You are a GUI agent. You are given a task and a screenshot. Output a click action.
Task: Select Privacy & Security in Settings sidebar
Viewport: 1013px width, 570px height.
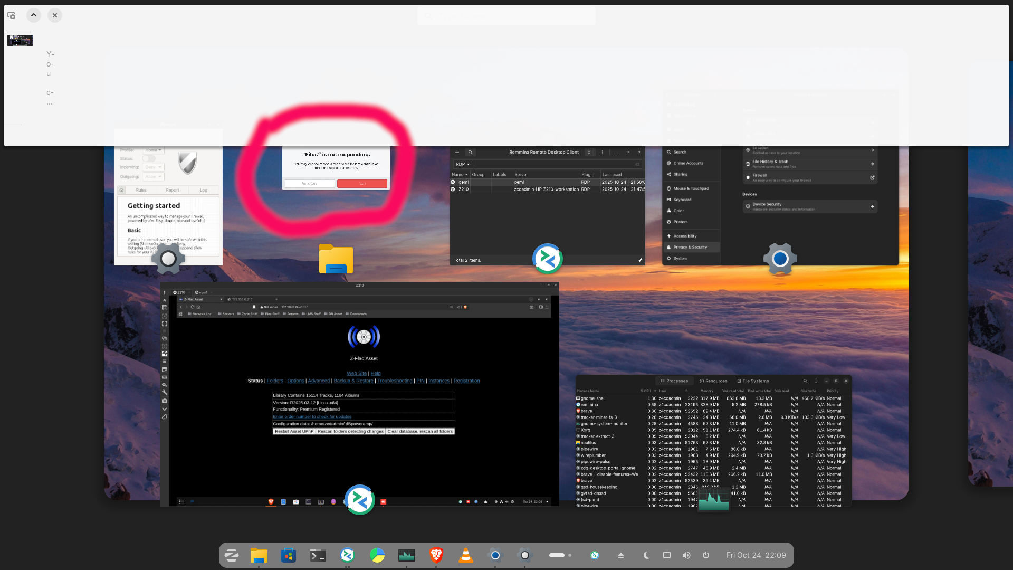coord(690,247)
